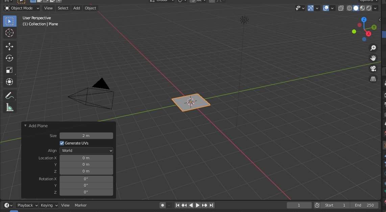The width and height of the screenshot is (386, 212).
Task: Open the overlays options dropdown arrow
Action: [332, 8]
